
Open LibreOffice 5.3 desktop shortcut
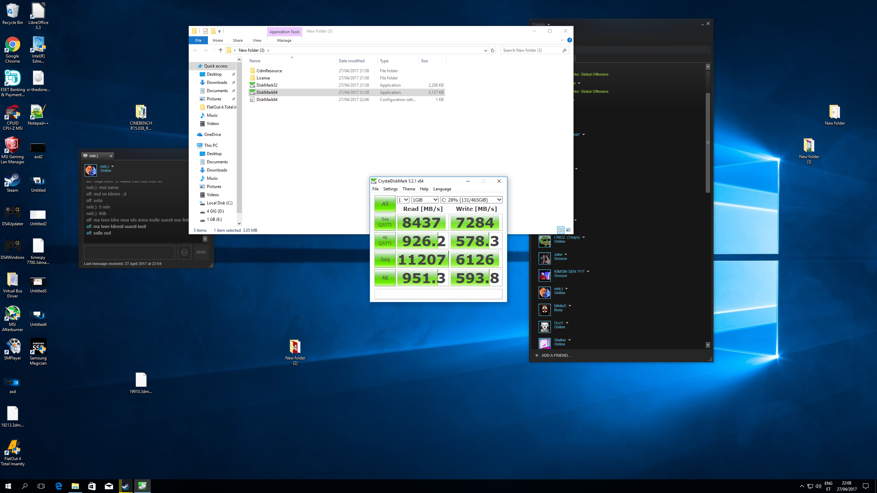pyautogui.click(x=38, y=16)
